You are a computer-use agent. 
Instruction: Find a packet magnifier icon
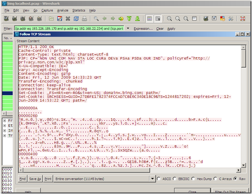[x=96, y=18]
